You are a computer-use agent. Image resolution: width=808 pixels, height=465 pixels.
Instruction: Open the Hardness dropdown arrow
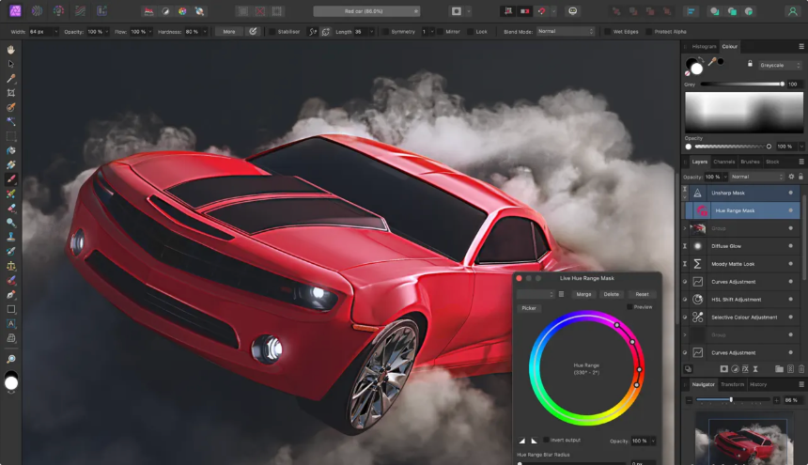point(205,31)
